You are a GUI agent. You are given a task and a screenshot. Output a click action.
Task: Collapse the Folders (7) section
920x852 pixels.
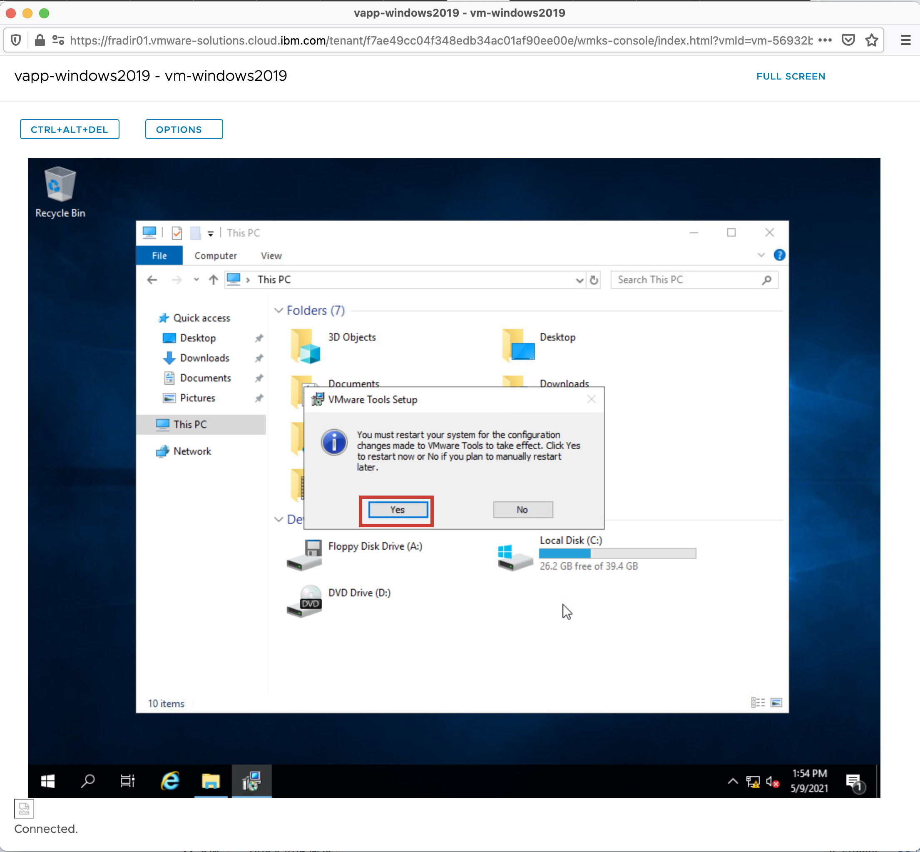278,310
